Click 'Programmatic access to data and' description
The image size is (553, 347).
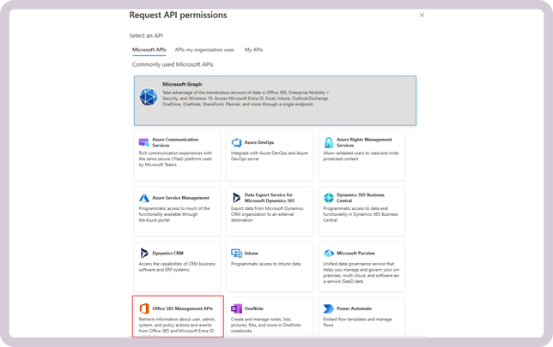pos(361,214)
